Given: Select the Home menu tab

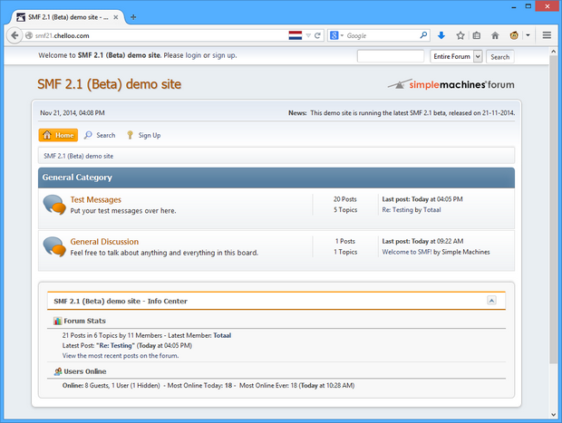Looking at the screenshot, I should click(58, 135).
